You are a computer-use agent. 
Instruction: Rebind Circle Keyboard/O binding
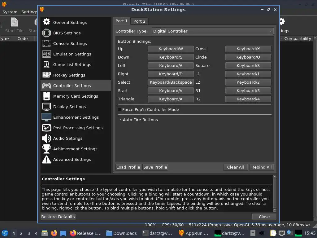pyautogui.click(x=248, y=57)
